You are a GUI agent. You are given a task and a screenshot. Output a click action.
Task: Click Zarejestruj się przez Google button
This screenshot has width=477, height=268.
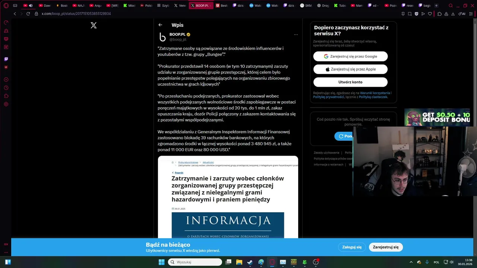[350, 56]
